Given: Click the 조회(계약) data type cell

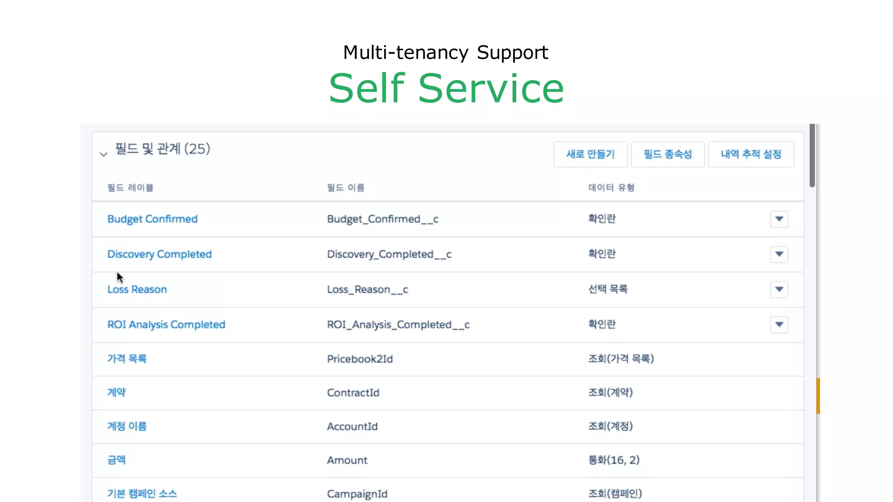Looking at the screenshot, I should [610, 392].
